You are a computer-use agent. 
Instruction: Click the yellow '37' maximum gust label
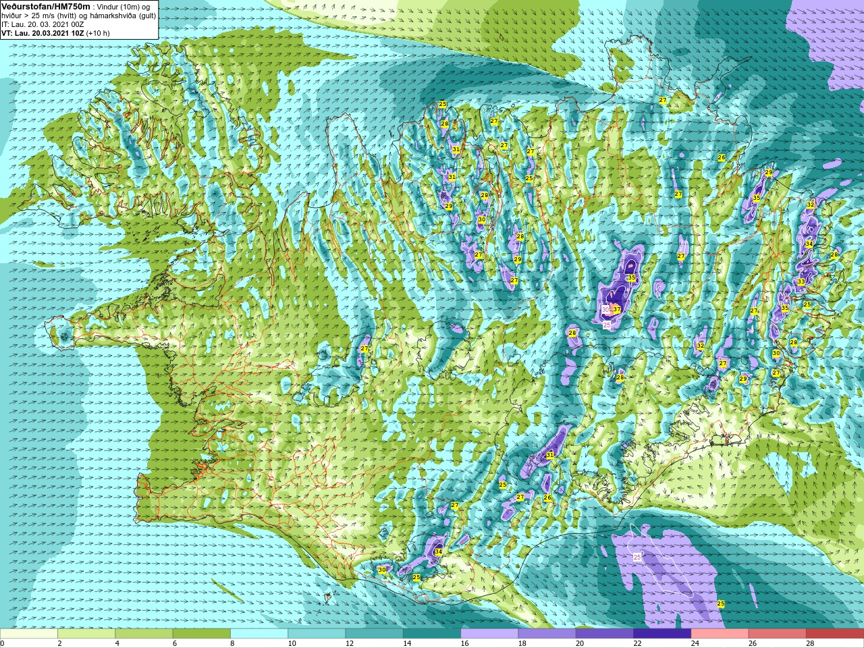coord(617,308)
